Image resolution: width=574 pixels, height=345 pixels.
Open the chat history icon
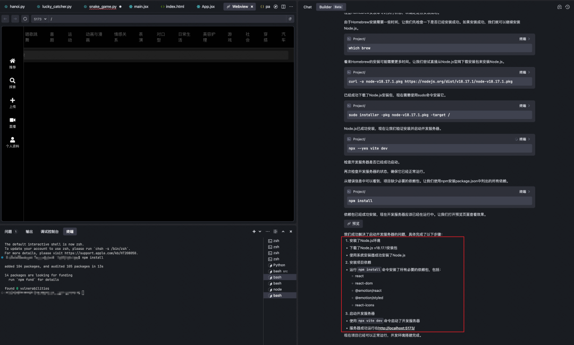point(568,7)
